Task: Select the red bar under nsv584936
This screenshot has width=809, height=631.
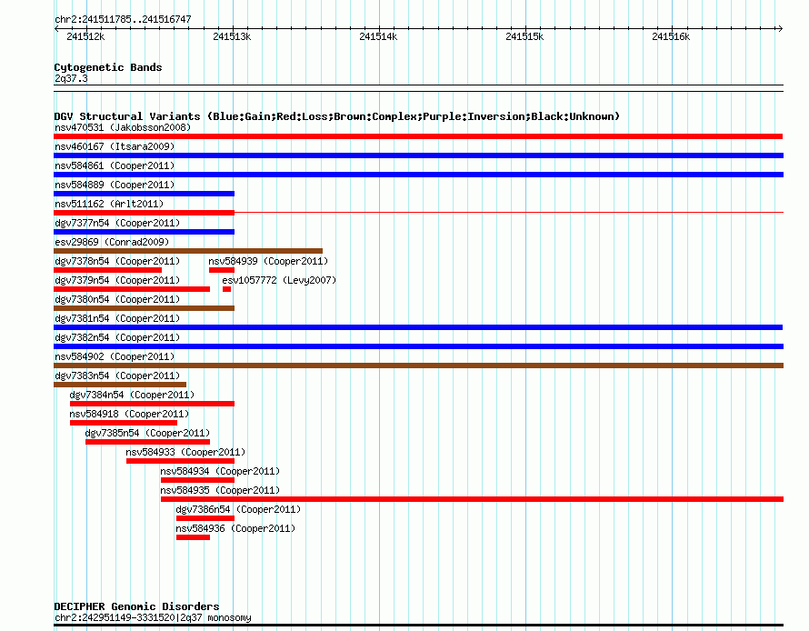Action: (x=193, y=537)
